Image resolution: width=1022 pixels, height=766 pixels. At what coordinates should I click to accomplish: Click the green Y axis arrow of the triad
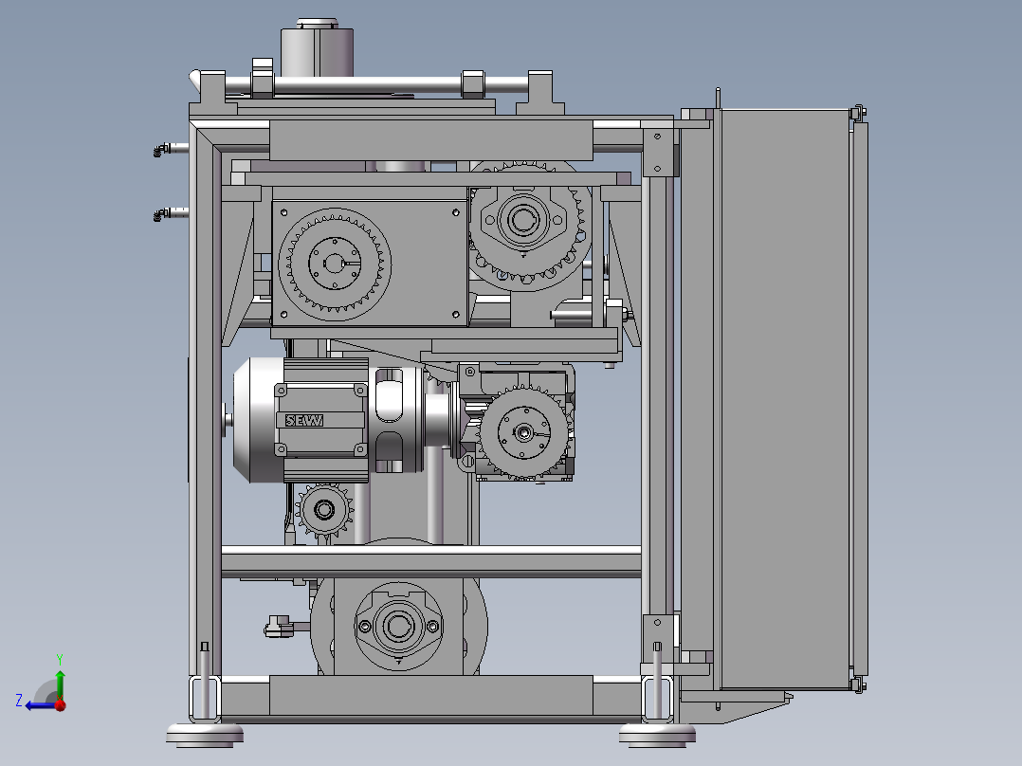pyautogui.click(x=59, y=679)
